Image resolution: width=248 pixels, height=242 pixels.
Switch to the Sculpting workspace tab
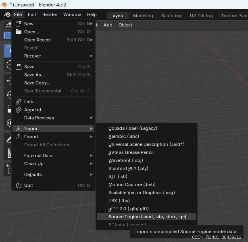(171, 16)
